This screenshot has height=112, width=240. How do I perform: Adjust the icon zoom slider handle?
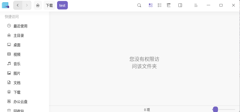pyautogui.click(x=215, y=110)
